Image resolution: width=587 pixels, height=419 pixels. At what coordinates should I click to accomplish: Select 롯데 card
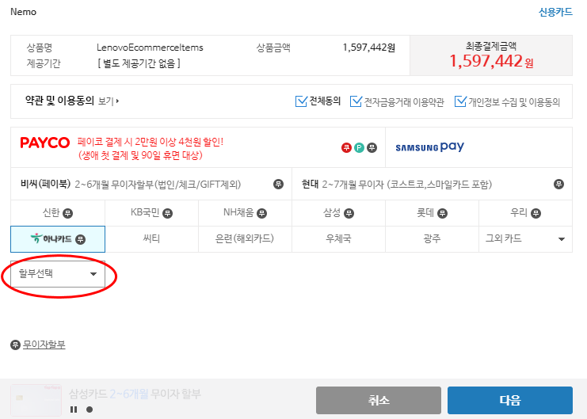click(432, 213)
